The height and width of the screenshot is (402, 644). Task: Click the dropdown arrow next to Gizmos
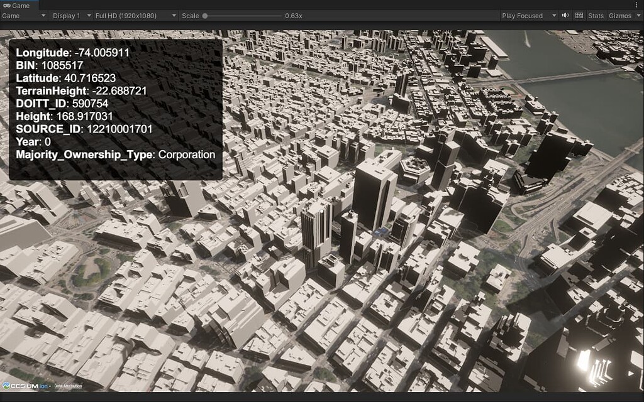pos(638,16)
